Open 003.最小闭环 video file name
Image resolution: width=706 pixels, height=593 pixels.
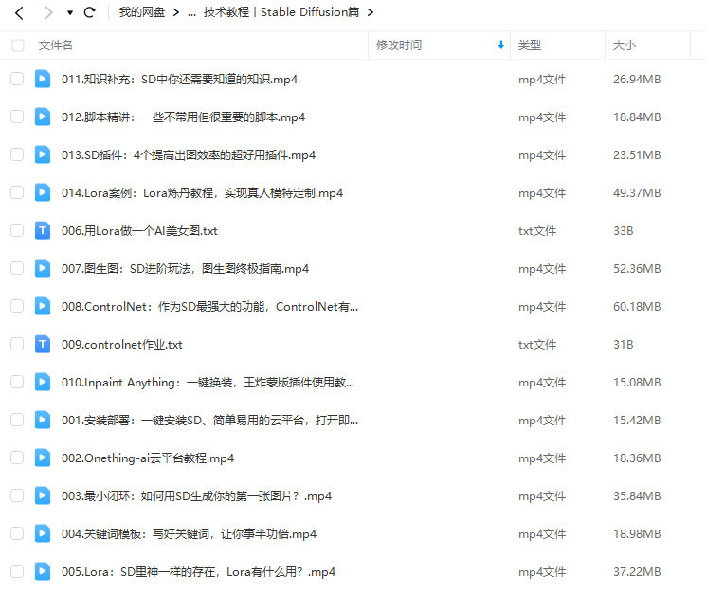(196, 495)
